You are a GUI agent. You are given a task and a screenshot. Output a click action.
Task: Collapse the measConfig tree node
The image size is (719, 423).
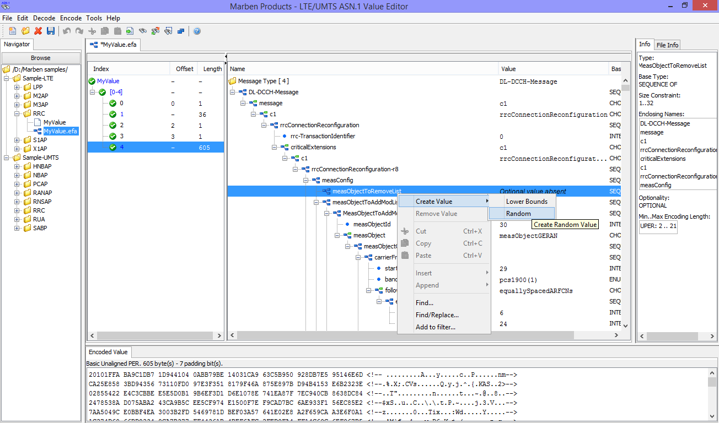[306, 180]
